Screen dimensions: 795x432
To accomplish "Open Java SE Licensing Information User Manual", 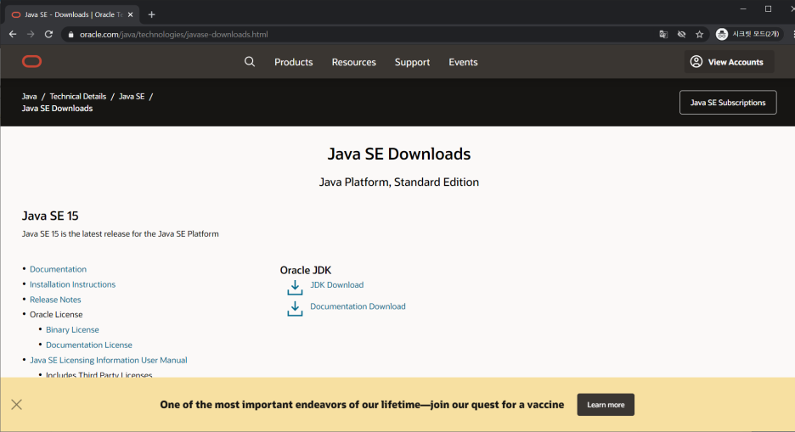I will click(108, 360).
